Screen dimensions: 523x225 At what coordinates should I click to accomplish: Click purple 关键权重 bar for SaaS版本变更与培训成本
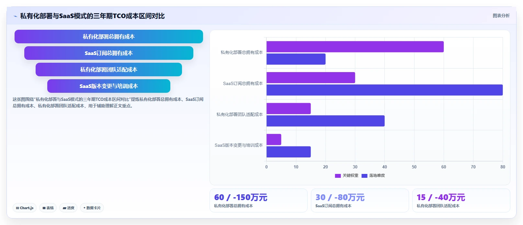click(x=274, y=140)
